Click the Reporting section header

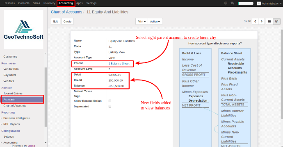8,113
